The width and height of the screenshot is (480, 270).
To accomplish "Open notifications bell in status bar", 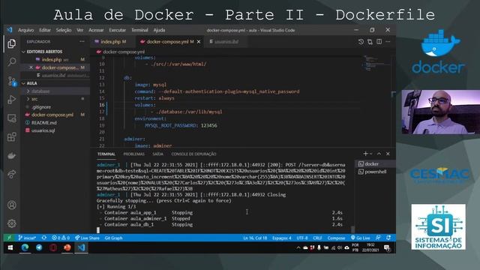I will click(x=388, y=238).
